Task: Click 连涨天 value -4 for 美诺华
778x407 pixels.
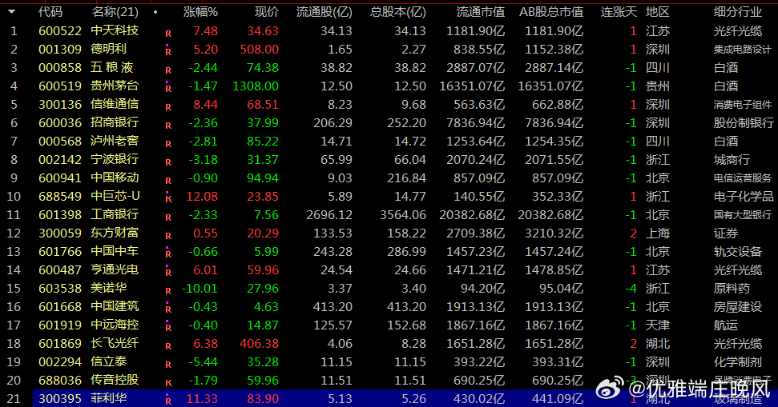Action: (631, 288)
